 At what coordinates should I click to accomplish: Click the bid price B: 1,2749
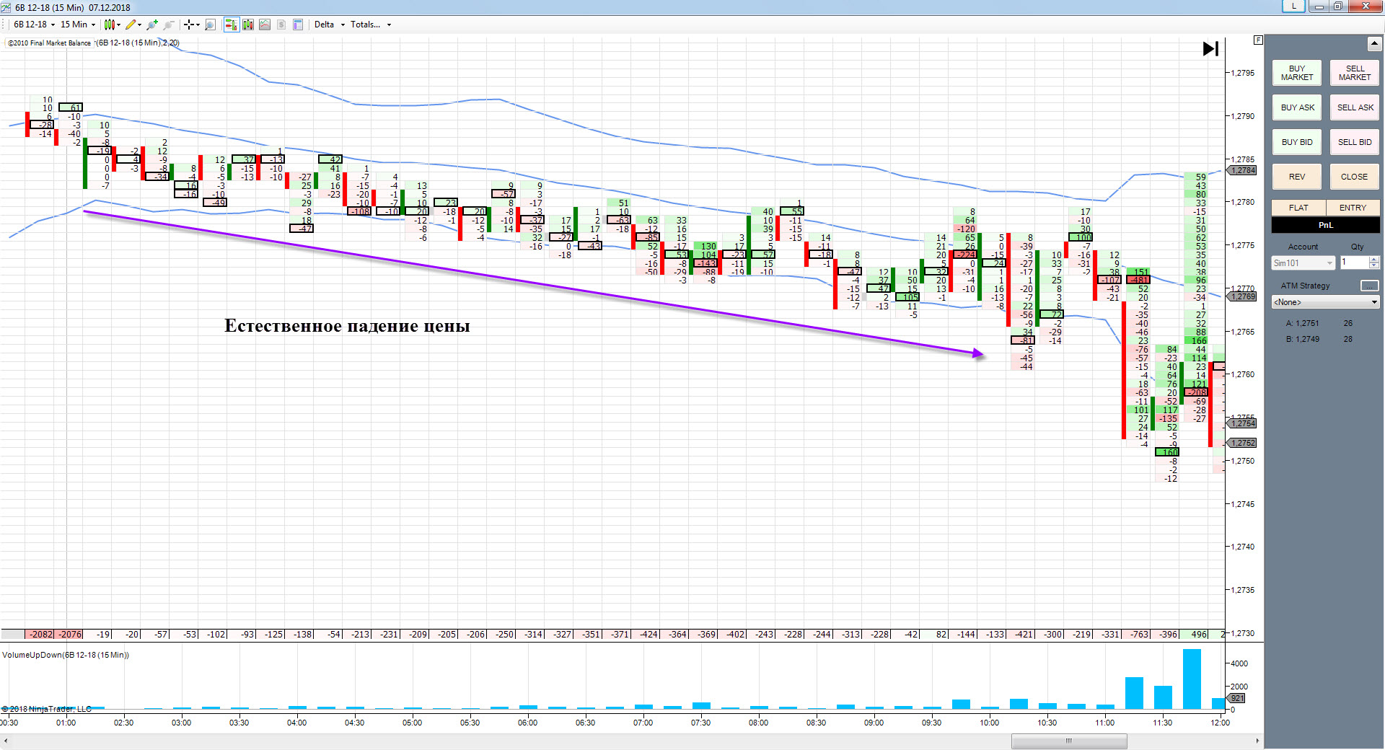pyautogui.click(x=1303, y=340)
